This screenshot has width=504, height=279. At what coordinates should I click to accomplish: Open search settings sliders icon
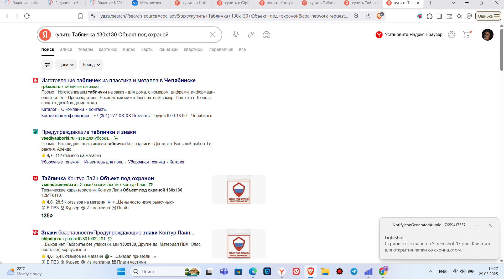(x=251, y=35)
